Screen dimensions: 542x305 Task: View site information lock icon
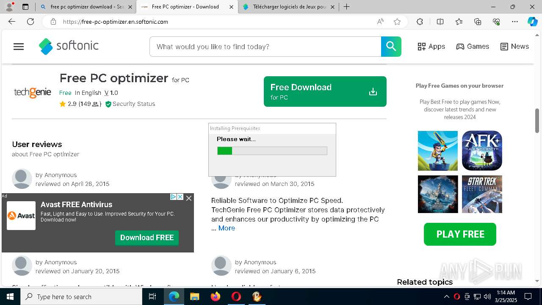pos(53,22)
